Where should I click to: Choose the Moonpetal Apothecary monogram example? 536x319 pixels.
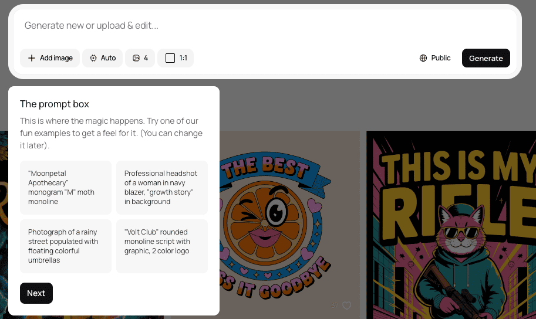[66, 188]
